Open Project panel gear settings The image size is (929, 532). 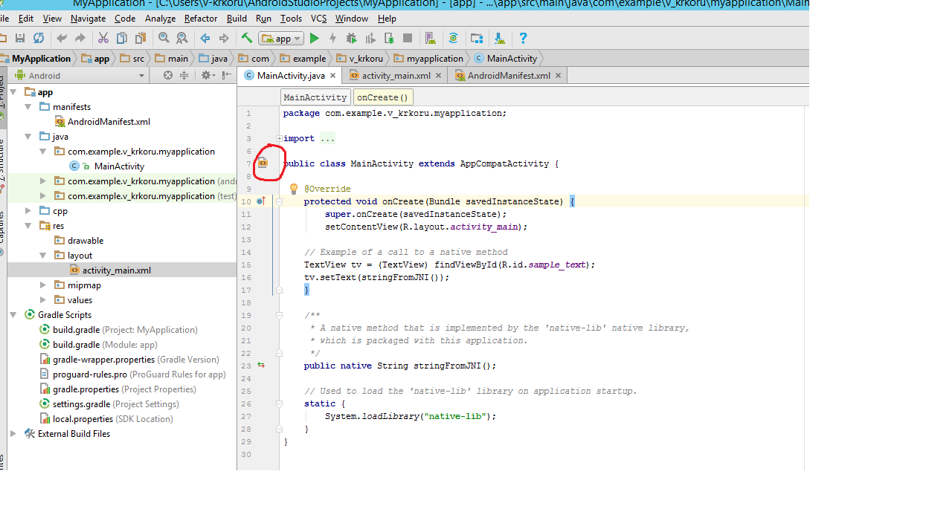pyautogui.click(x=208, y=75)
